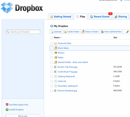Click the Financial Data folder icon
130x117 pixels.
[56, 43]
